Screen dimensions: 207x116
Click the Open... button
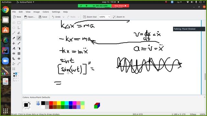coord(30,17)
